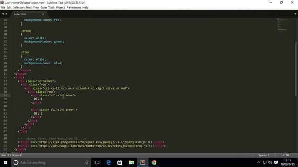Image resolution: width=298 pixels, height=167 pixels.
Task: Click the class="container" line
Action: (37, 81)
